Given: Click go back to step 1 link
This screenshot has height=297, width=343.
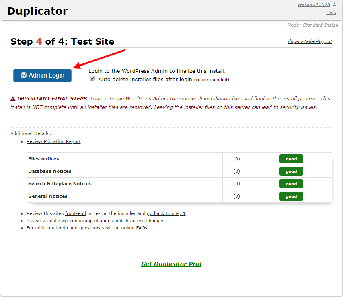Looking at the screenshot, I should (166, 213).
